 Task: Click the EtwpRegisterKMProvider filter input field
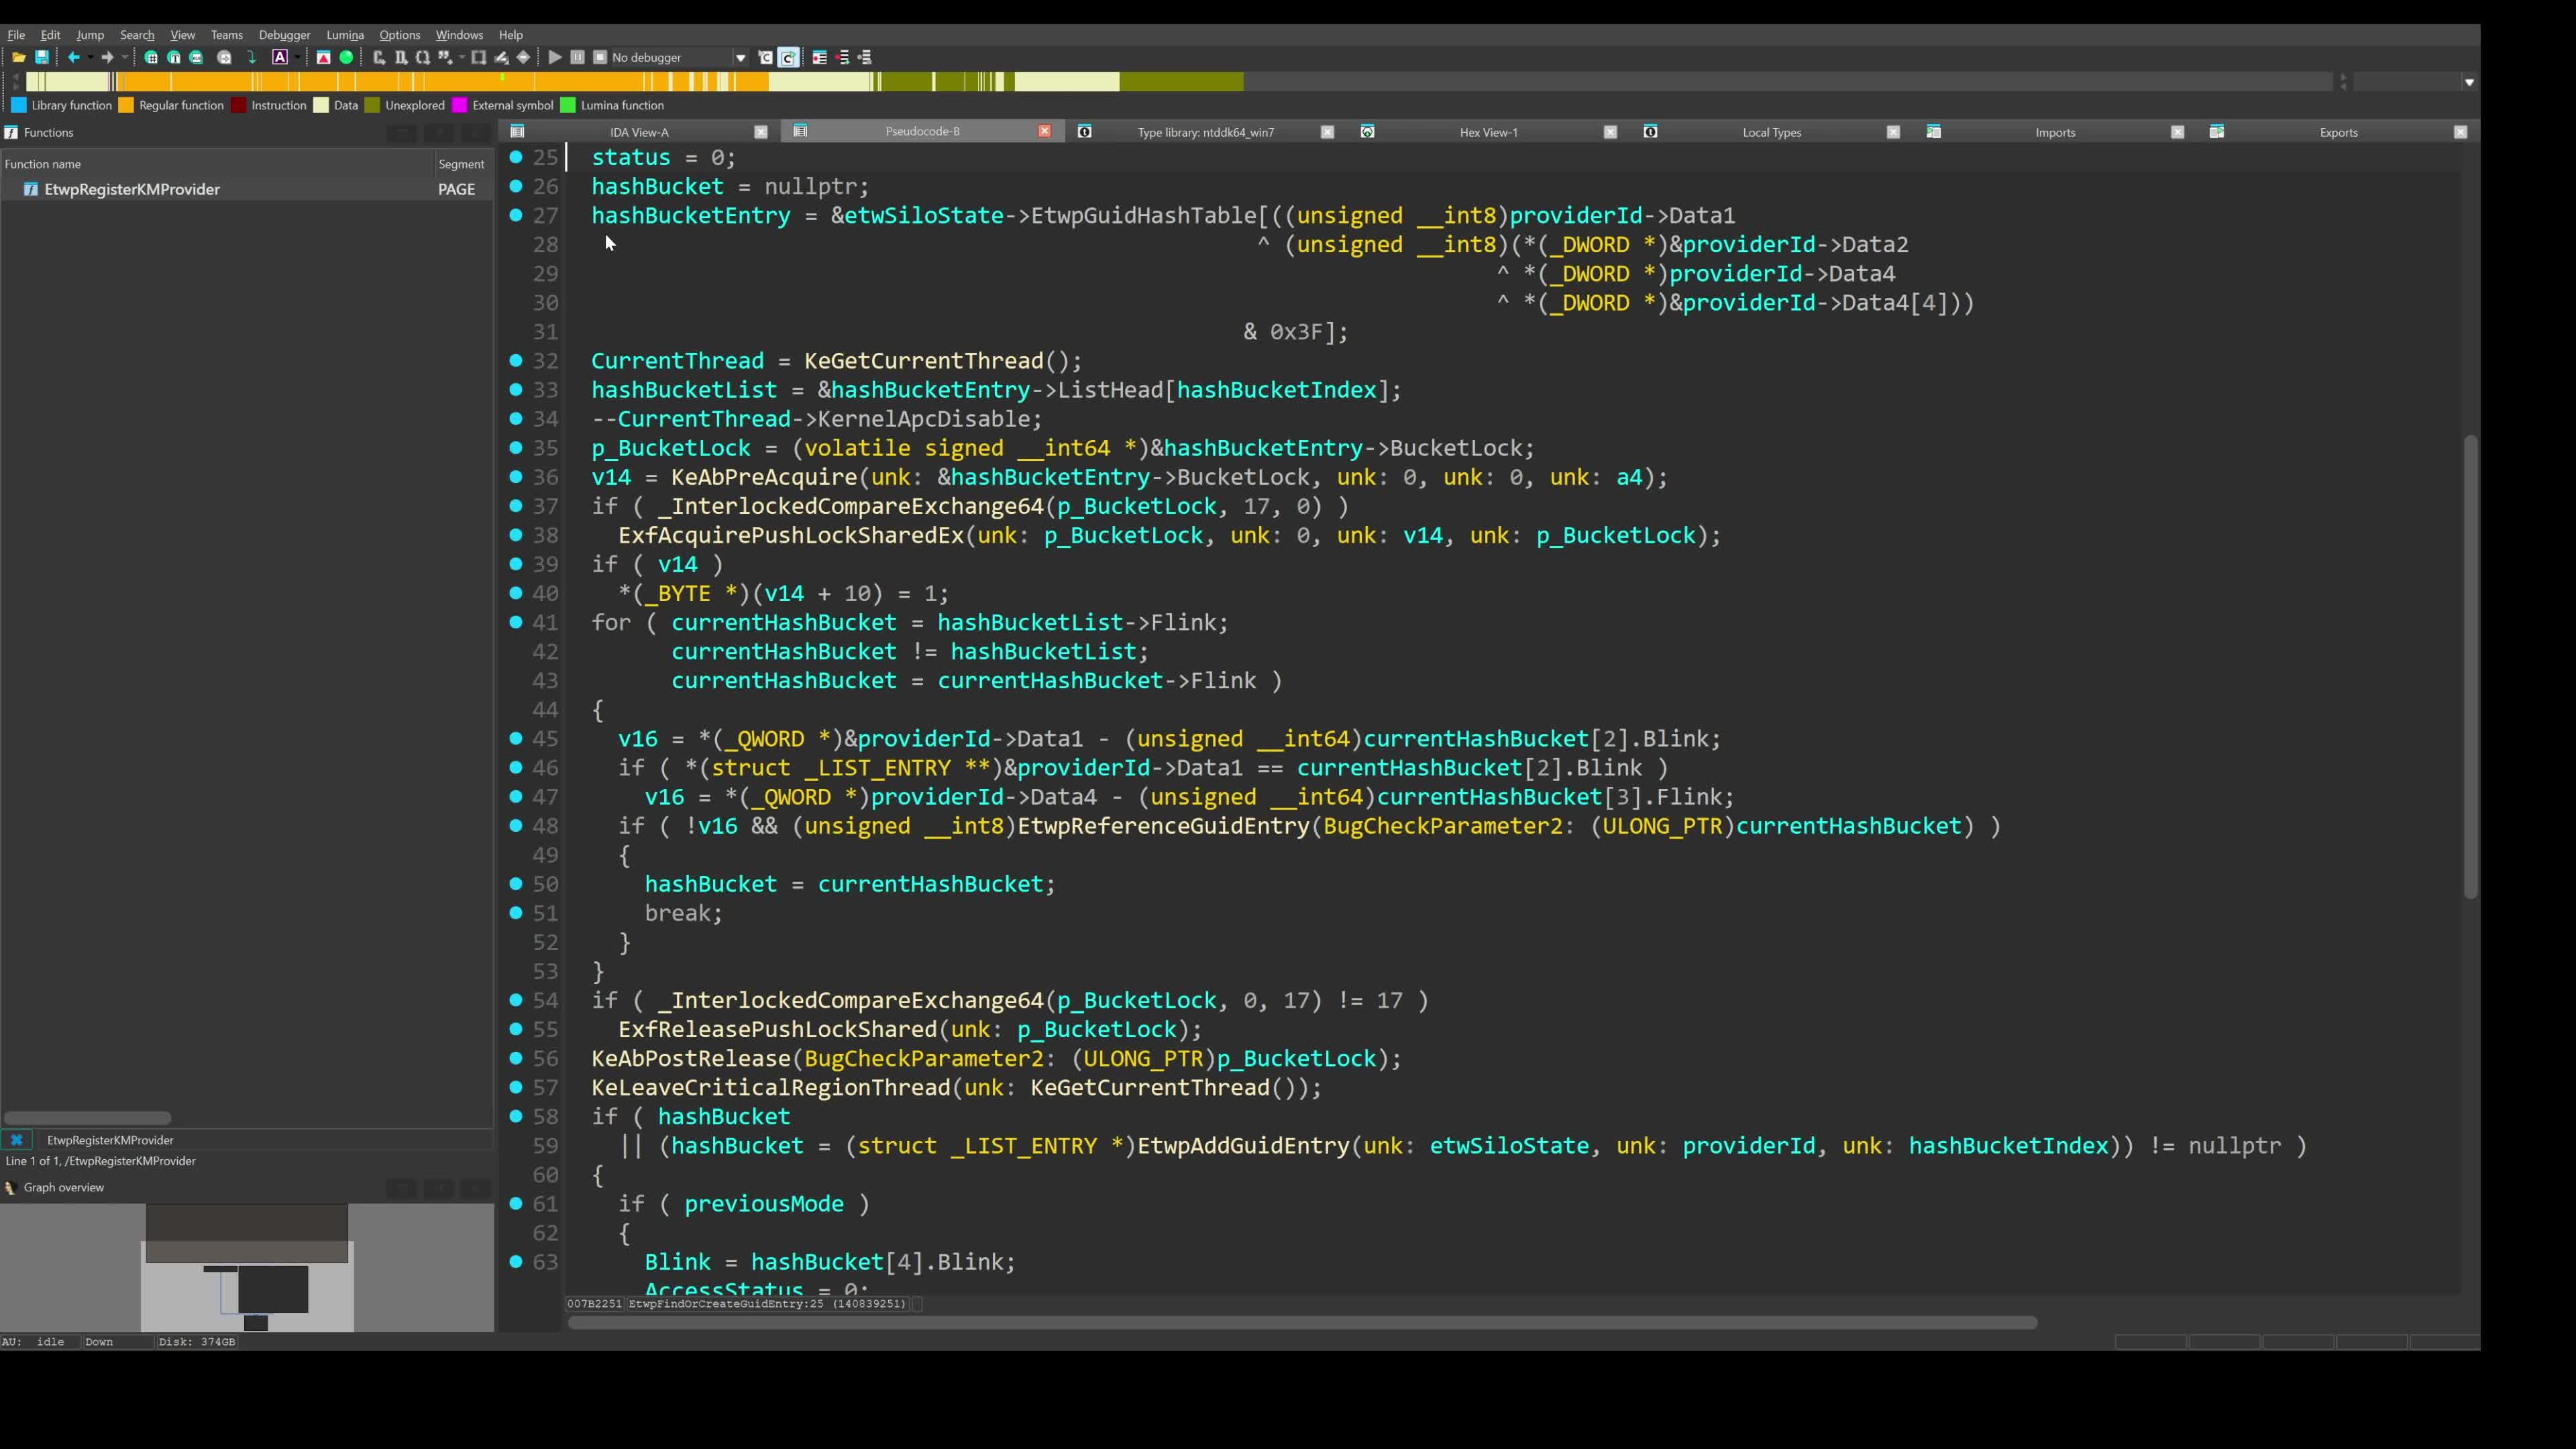pyautogui.click(x=265, y=1140)
